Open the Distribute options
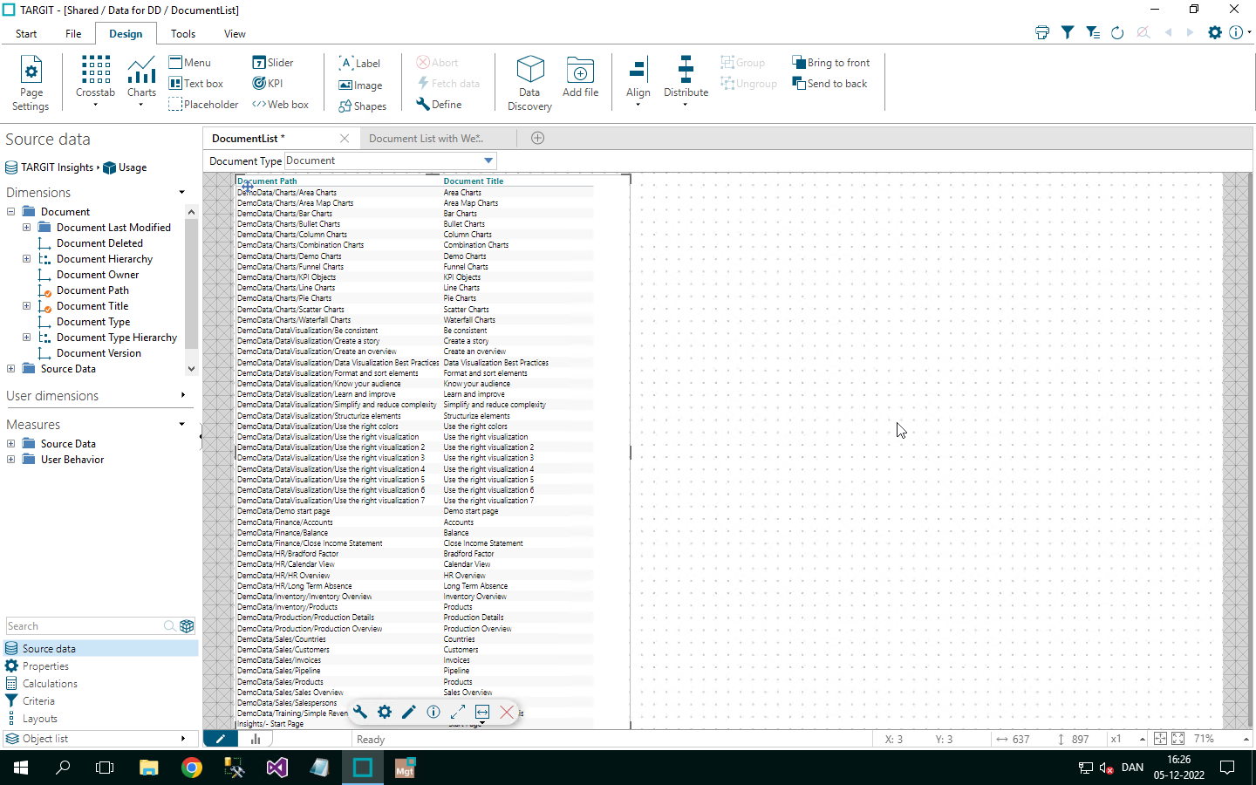 tap(686, 82)
